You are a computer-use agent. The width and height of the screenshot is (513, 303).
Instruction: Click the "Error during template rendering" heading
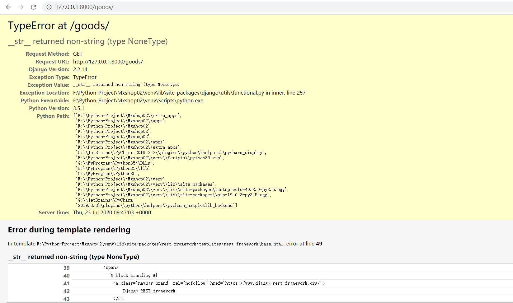(69, 230)
